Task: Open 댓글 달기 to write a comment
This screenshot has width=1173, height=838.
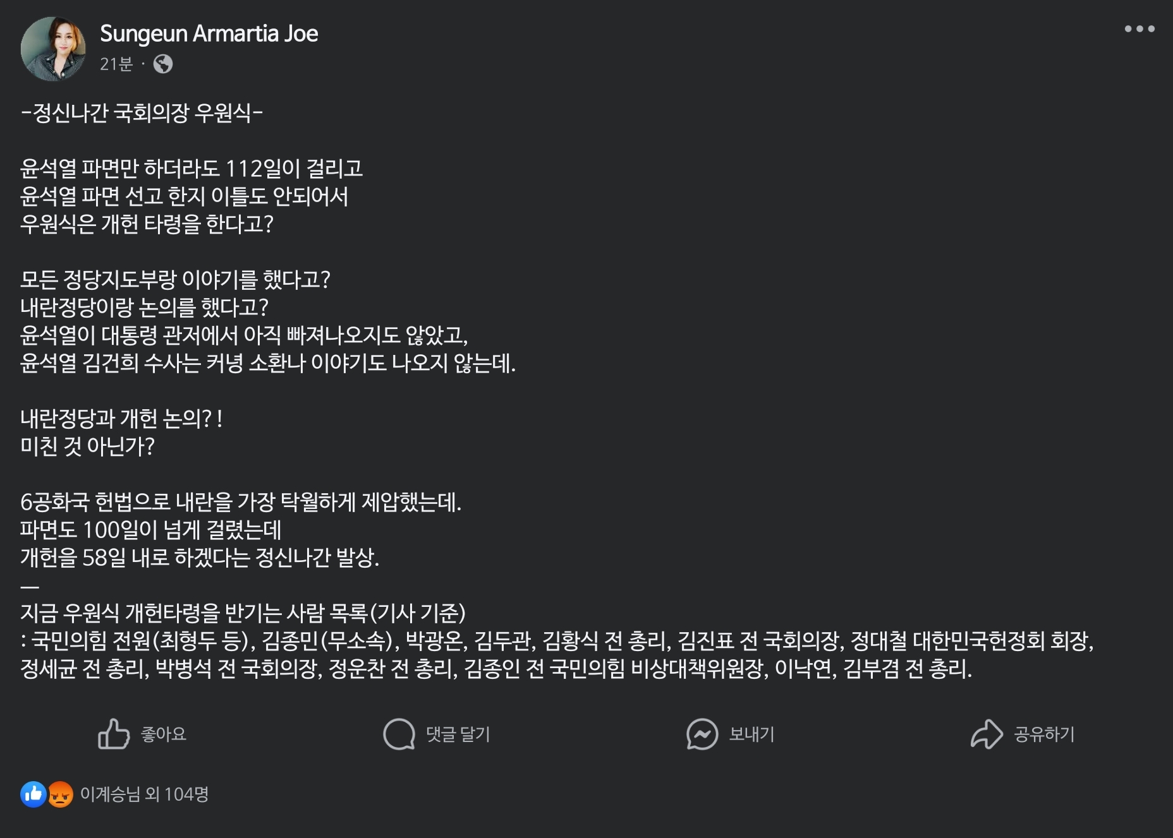Action: tap(458, 734)
